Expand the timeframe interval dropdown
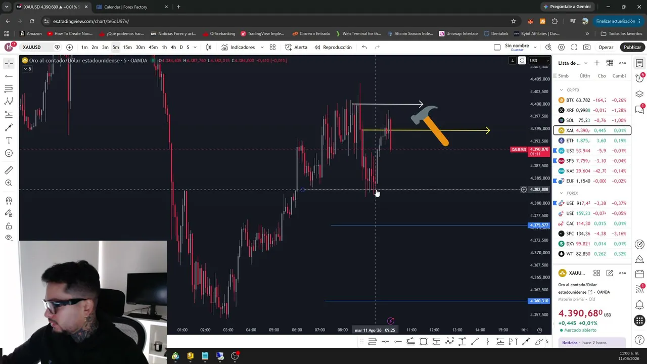The width and height of the screenshot is (647, 364). pos(196,47)
